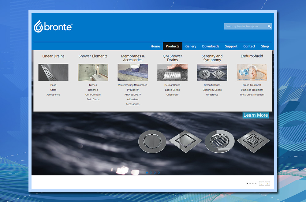The image size is (306, 202).
Task: Open the Waterproofing Membranes link
Action: point(133,85)
